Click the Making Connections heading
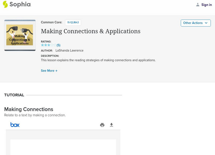Viewport: 215px width, 155px height. pos(28,109)
